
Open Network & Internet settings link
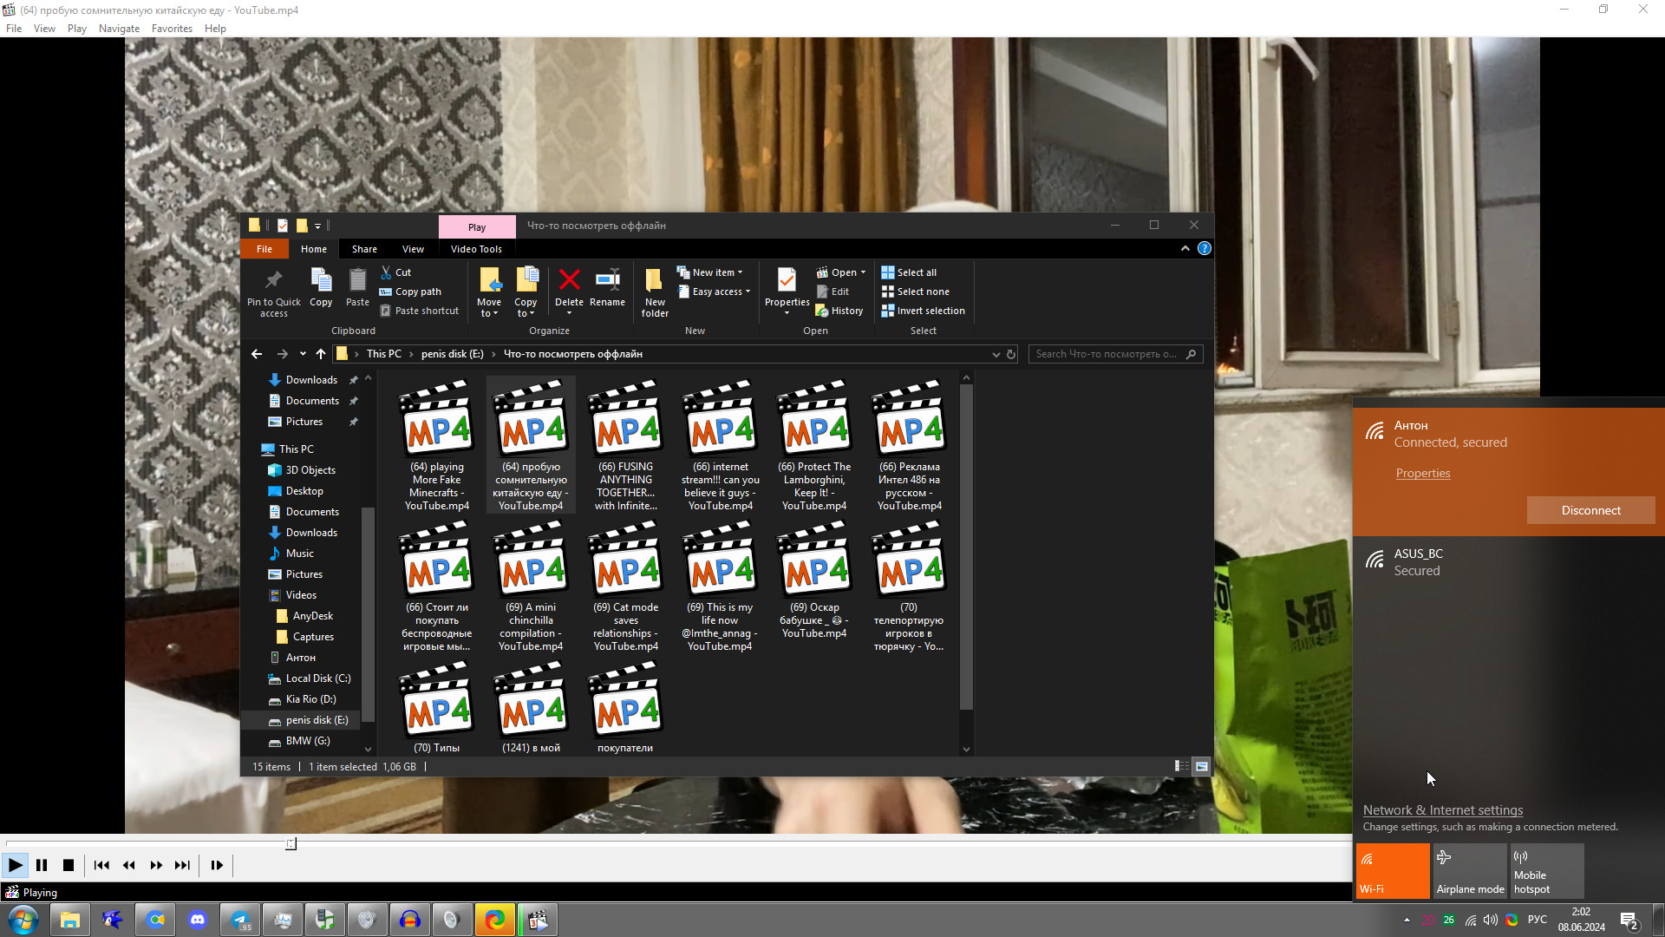tap(1442, 810)
